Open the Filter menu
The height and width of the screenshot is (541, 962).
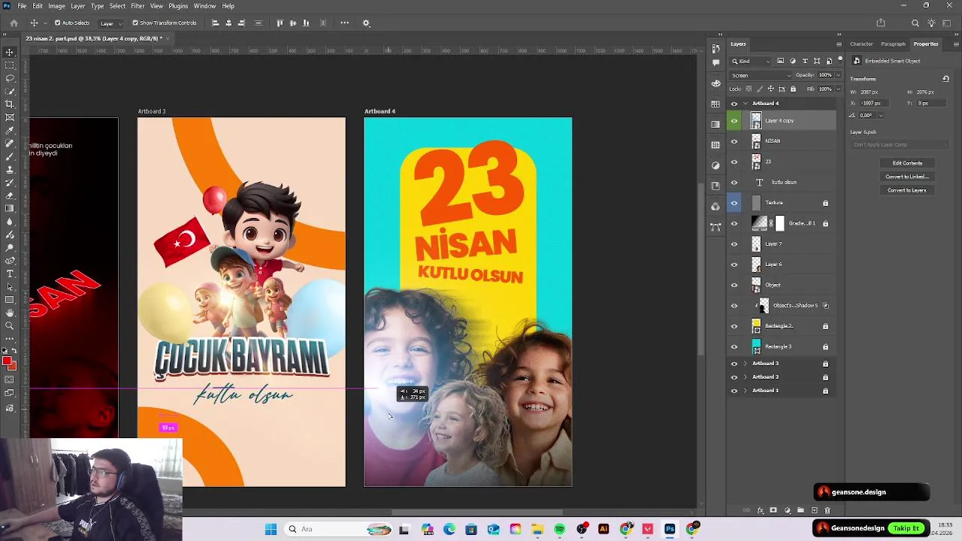tap(138, 6)
